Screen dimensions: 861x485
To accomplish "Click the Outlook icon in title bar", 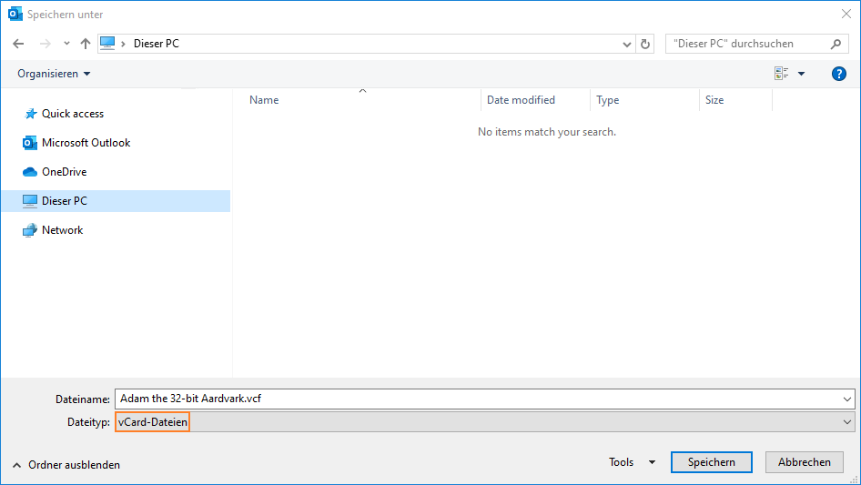I will (15, 15).
